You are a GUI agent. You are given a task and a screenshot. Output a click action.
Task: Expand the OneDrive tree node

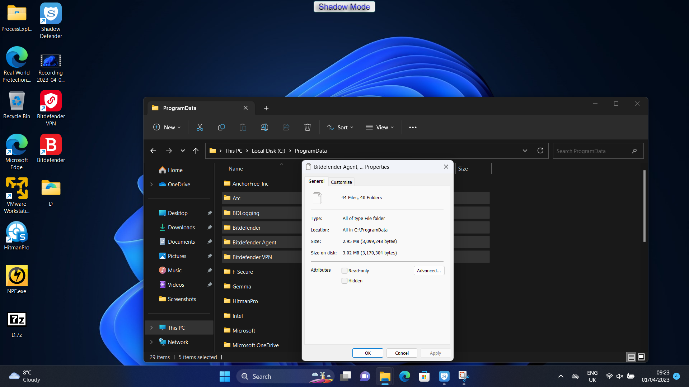click(x=151, y=185)
